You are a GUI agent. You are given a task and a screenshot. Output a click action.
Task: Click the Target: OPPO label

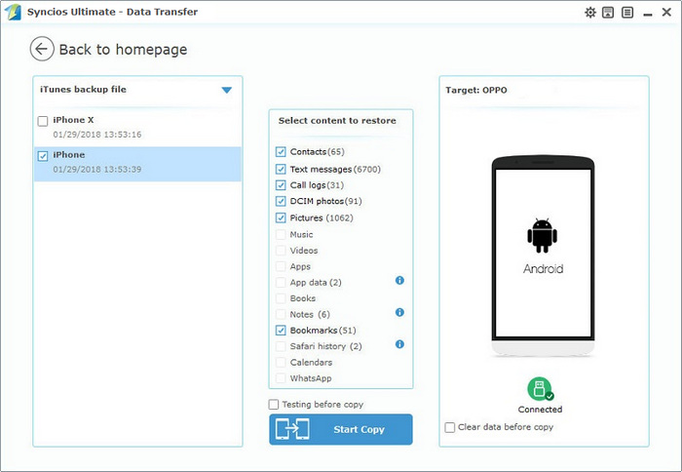click(476, 90)
